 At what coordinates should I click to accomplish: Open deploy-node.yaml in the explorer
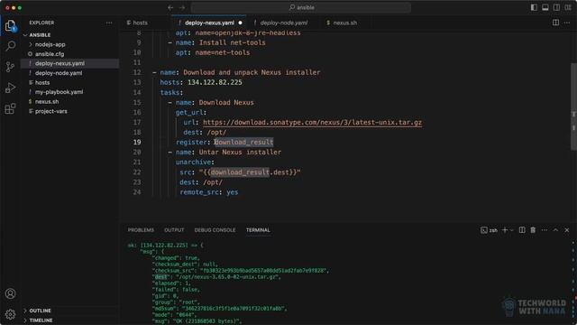pos(59,73)
